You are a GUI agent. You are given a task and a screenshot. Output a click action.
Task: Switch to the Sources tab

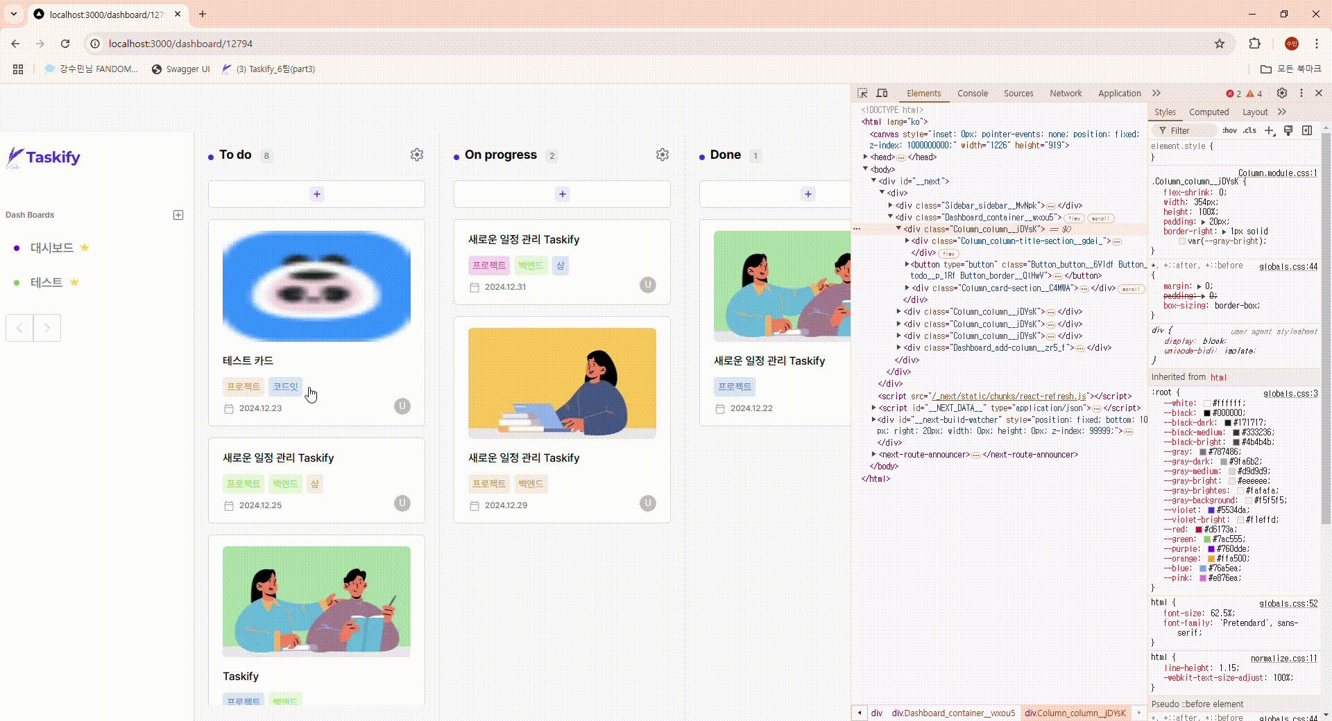[1018, 94]
